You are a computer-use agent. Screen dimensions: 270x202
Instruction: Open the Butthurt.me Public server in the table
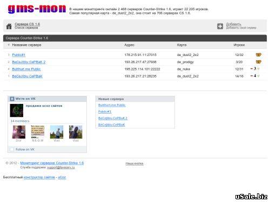pyautogui.click(x=26, y=69)
